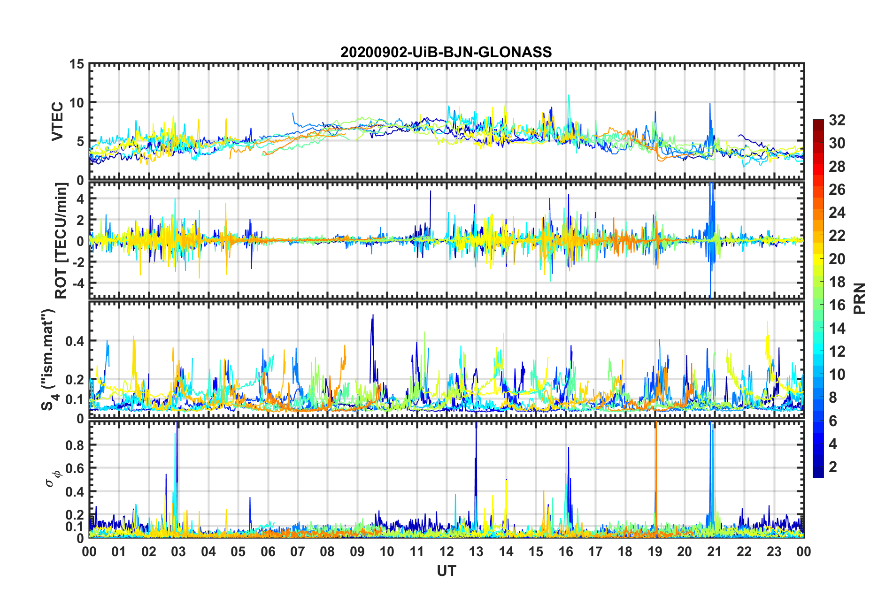
Task: Click colorbar tick label 30
Action: point(837,143)
